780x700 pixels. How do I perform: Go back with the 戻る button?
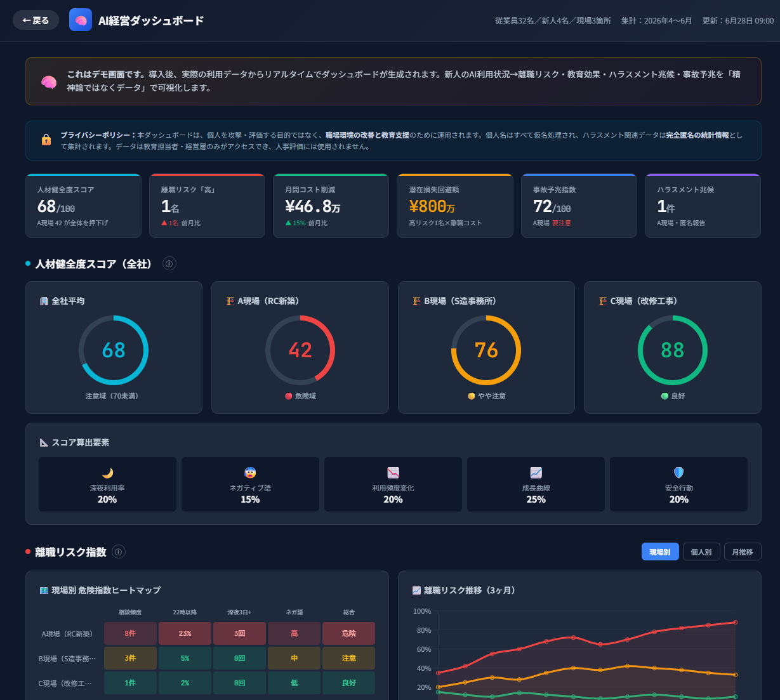point(36,20)
